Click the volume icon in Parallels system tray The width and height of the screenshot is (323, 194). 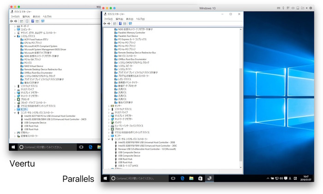(x=281, y=178)
